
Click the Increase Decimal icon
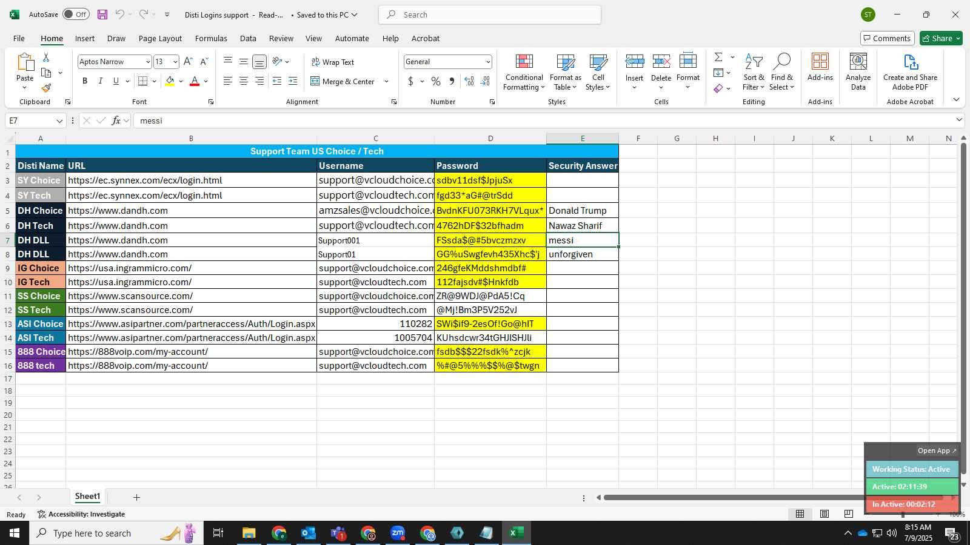(x=469, y=81)
